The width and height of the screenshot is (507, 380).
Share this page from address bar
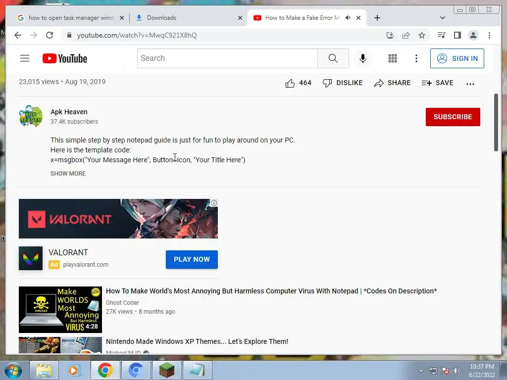(406, 35)
